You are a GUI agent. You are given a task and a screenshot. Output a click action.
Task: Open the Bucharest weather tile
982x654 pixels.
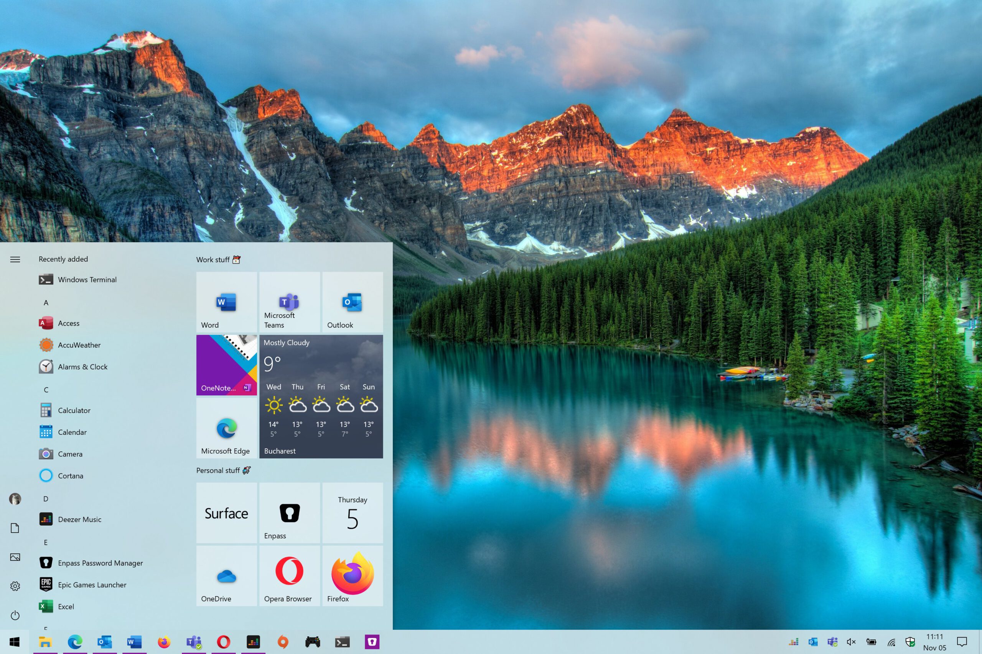321,397
